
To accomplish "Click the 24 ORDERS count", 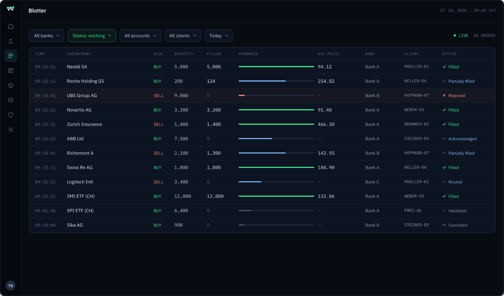I will 484,36.
